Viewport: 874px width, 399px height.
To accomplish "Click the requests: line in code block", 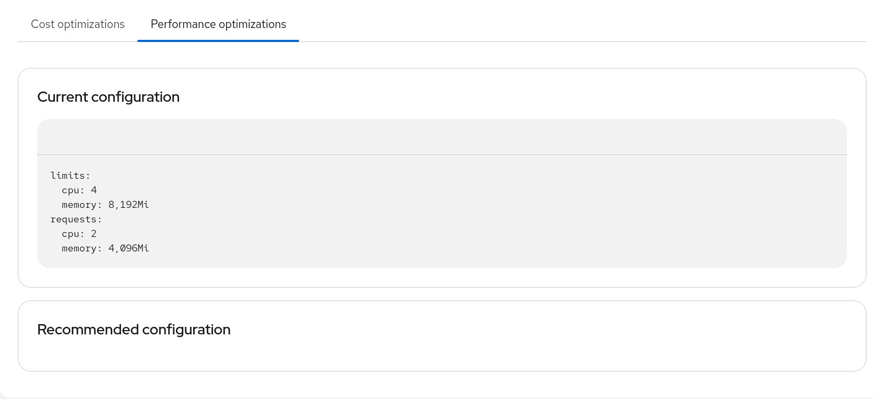I will point(76,219).
